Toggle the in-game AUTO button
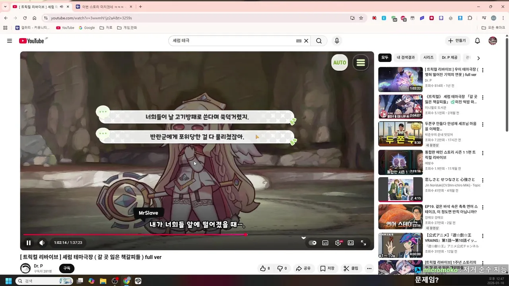 coord(340,62)
